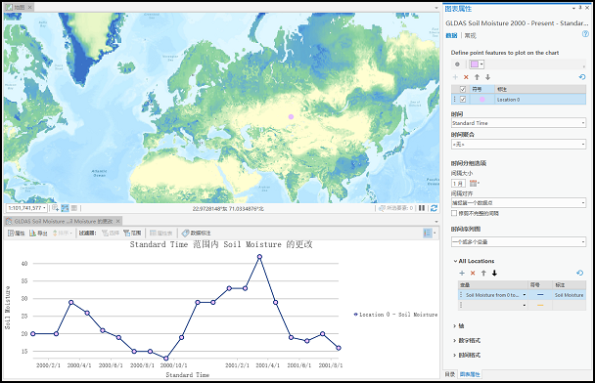Toggle auto-hide pin for chart properties pane

point(580,8)
